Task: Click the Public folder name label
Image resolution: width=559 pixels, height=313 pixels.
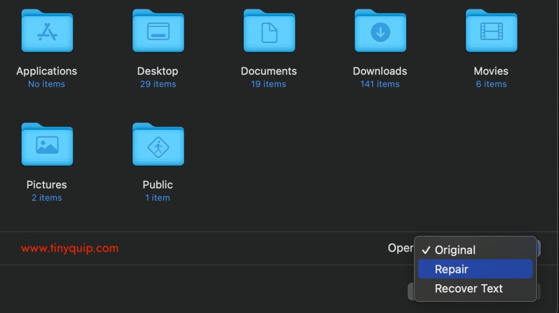Action: coord(158,185)
